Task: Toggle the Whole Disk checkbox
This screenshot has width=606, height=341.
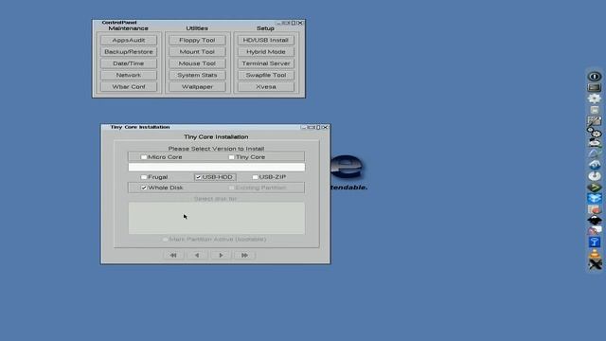Action: (x=144, y=188)
